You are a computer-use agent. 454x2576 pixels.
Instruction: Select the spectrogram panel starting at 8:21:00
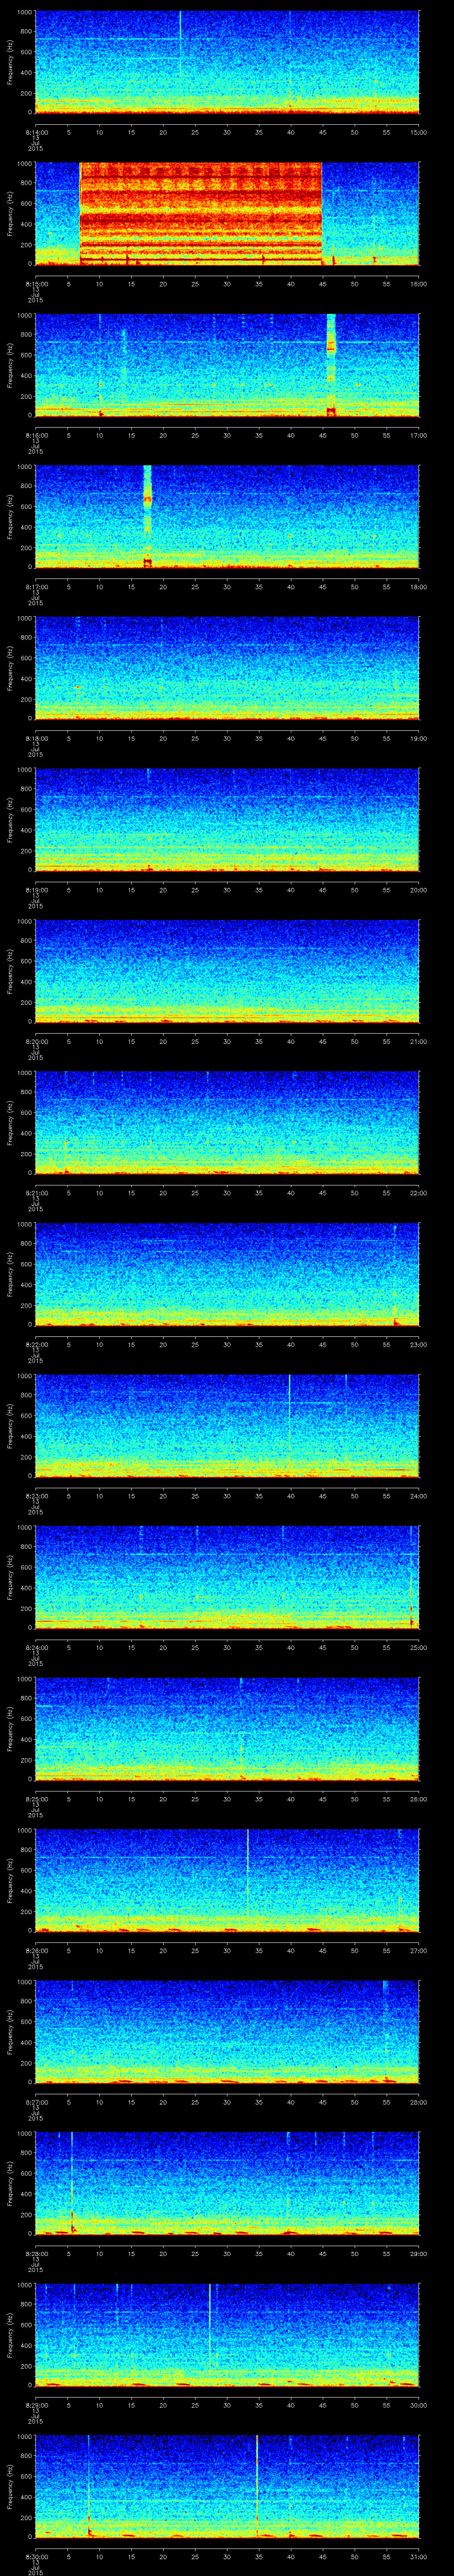tap(227, 1122)
